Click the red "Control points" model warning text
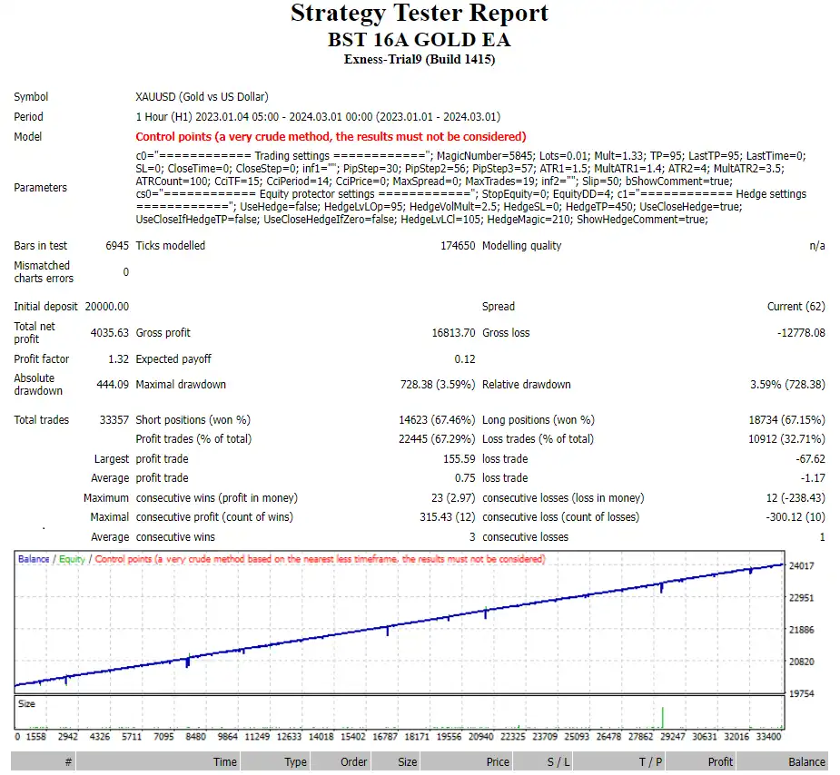840x775 pixels. [331, 137]
